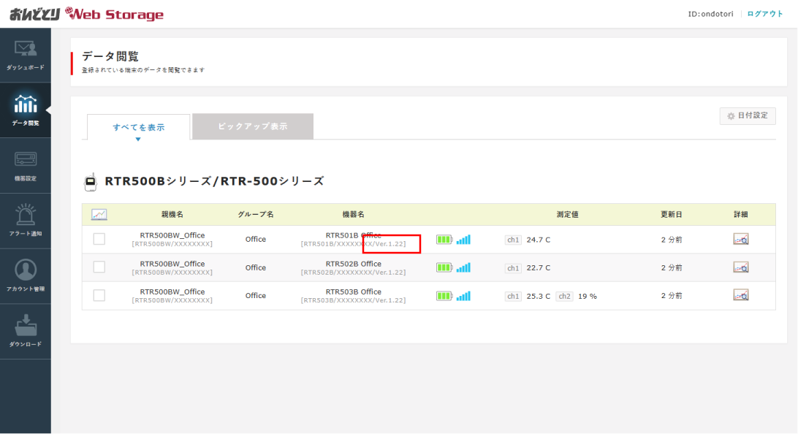The width and height of the screenshot is (798, 434).
Task: Open detail graph icon for RTR501B Office
Action: point(740,239)
